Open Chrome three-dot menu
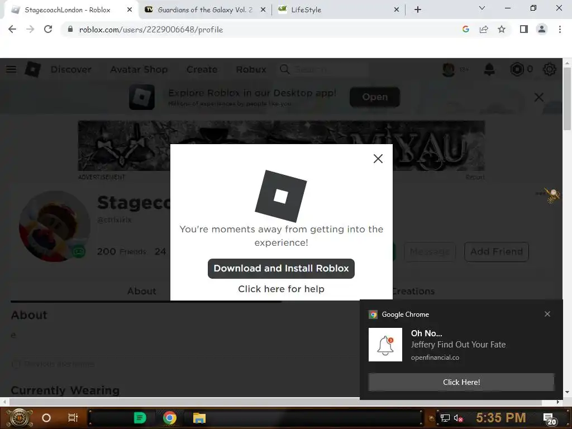 pos(560,30)
